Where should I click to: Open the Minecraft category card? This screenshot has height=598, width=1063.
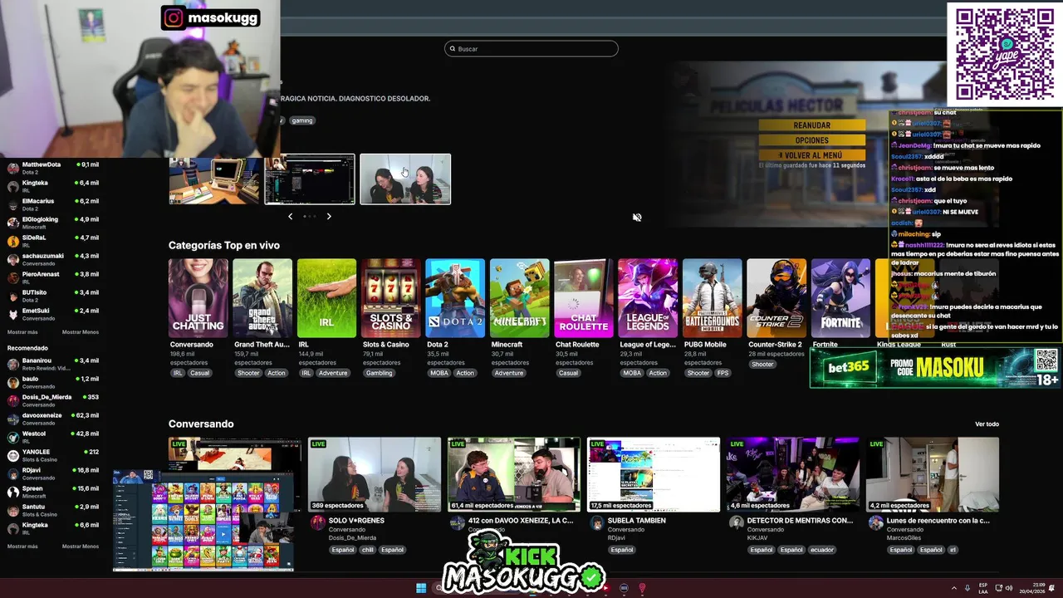point(520,298)
